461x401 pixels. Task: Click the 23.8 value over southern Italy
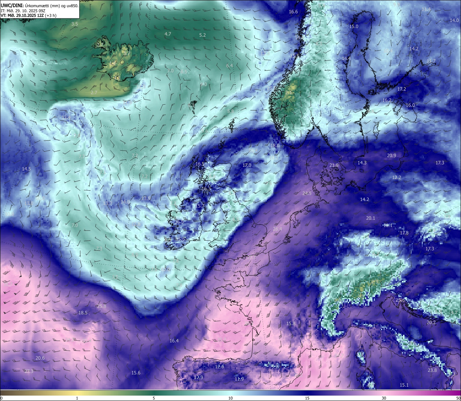(432, 370)
